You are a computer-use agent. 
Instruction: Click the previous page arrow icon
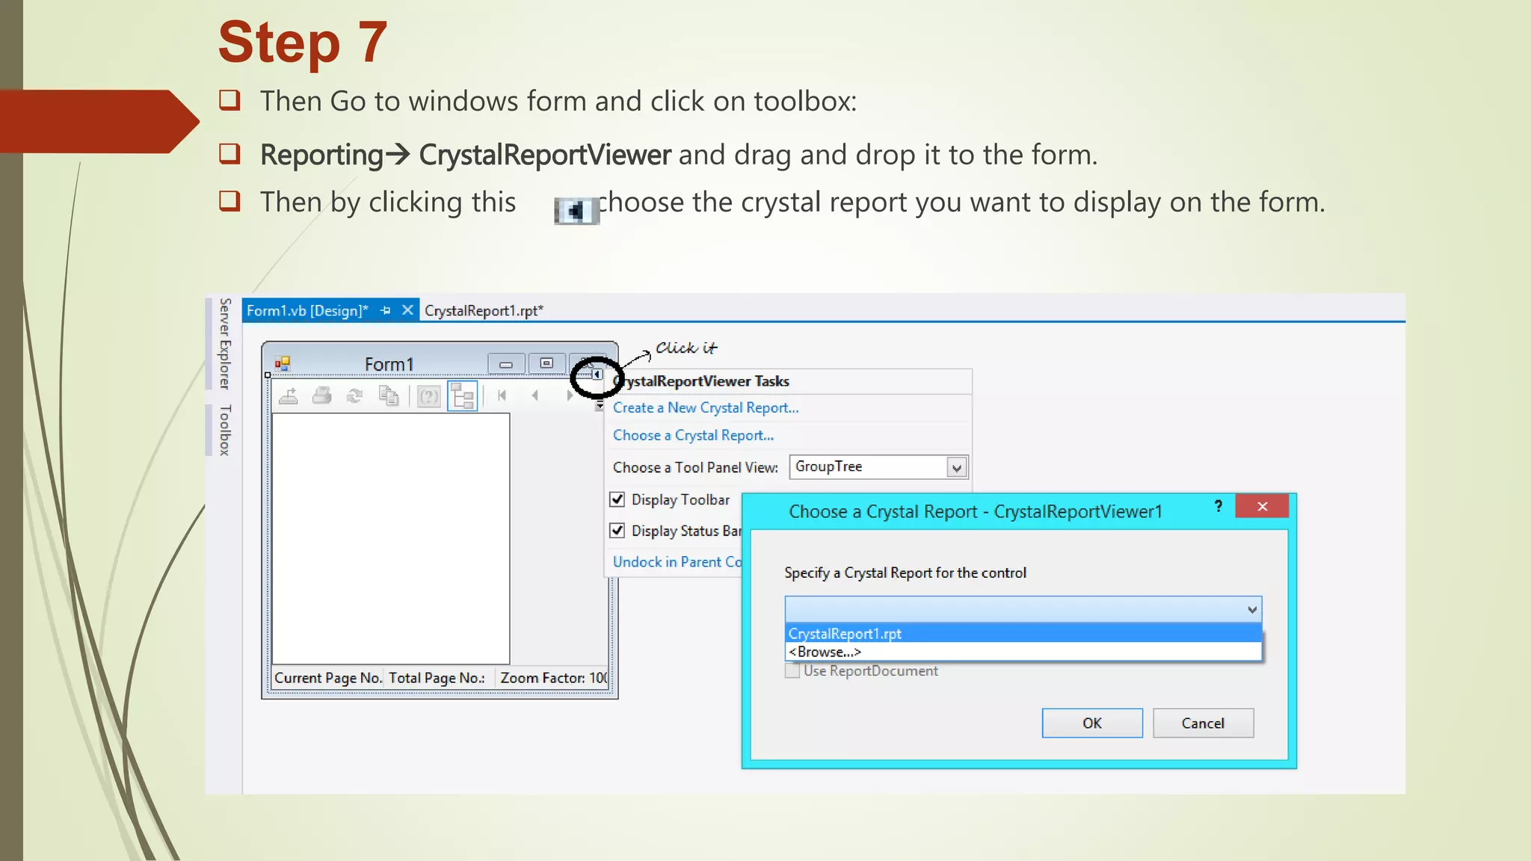535,395
